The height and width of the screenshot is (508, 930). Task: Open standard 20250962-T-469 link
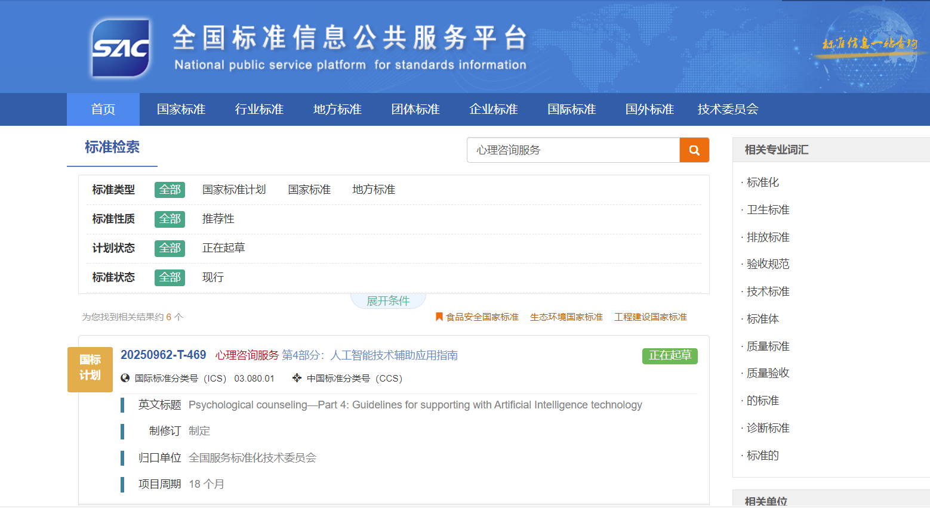tap(163, 355)
